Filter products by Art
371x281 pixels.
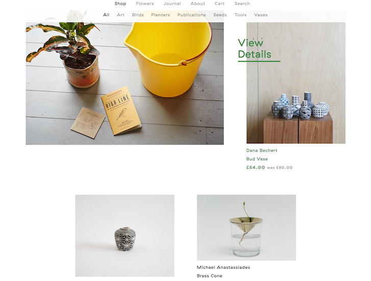(120, 15)
